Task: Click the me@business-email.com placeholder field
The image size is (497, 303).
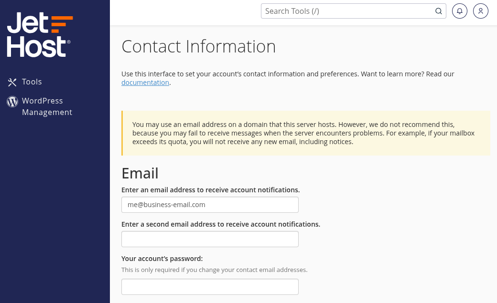Action: click(210, 204)
